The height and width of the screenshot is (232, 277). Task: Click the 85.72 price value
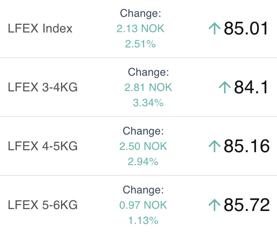[247, 205]
